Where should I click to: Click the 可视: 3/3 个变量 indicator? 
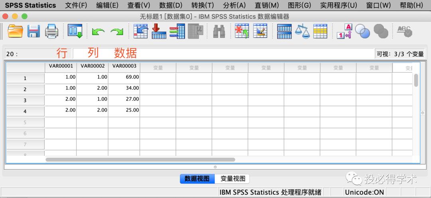pyautogui.click(x=400, y=54)
